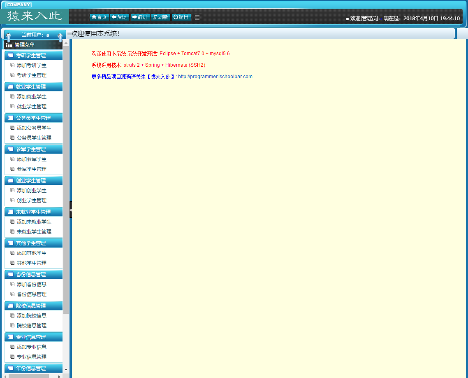Collapse 未就业学生管理 menu group
Viewport: 468px width, 378px height.
coord(33,212)
